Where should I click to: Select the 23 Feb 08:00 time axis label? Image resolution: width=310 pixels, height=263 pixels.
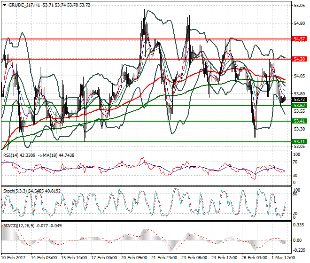194,258
